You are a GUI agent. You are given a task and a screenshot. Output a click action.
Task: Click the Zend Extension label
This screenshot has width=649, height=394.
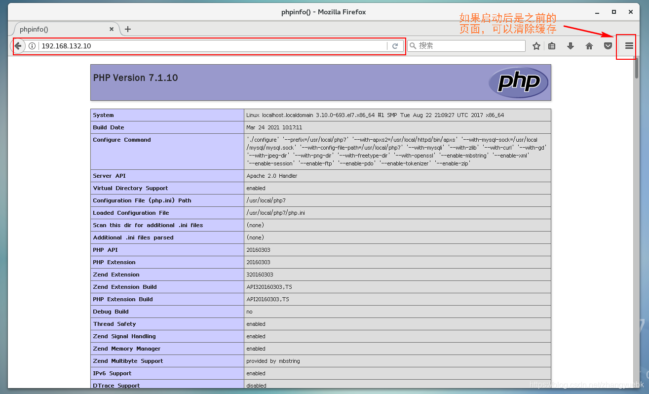pyautogui.click(x=116, y=275)
